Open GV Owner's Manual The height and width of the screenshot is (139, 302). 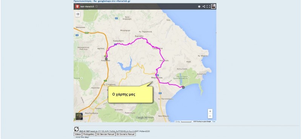point(125,134)
